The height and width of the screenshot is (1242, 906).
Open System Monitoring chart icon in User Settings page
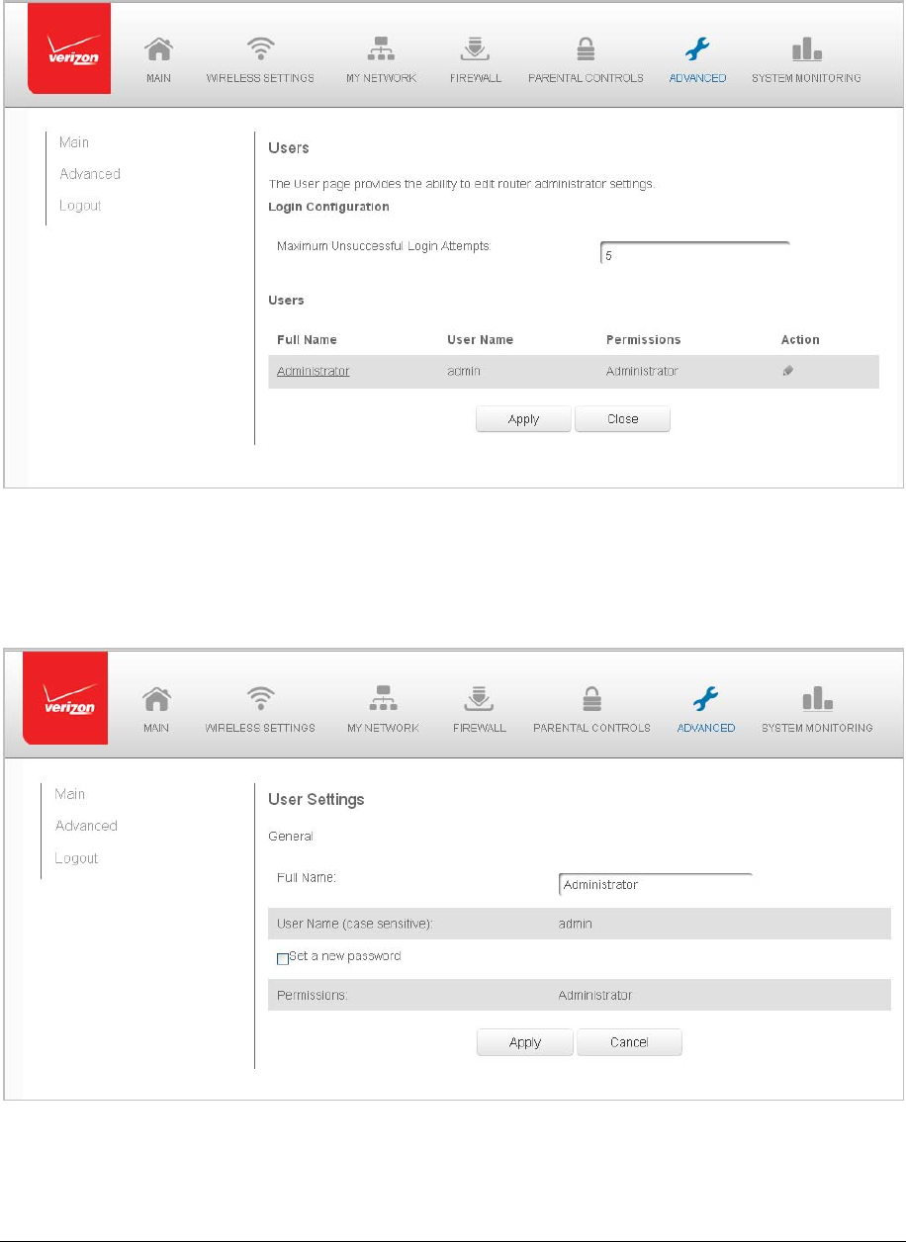tap(817, 700)
